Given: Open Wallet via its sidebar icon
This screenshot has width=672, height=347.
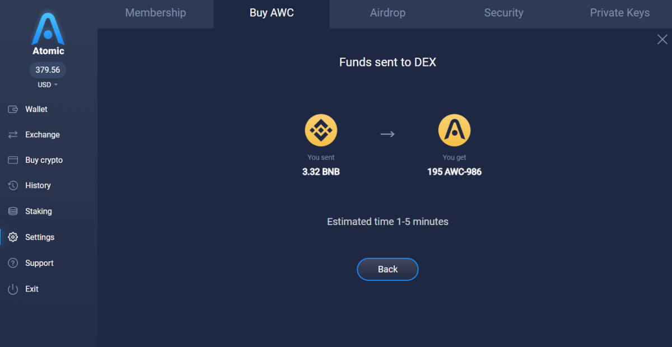Looking at the screenshot, I should (13, 109).
